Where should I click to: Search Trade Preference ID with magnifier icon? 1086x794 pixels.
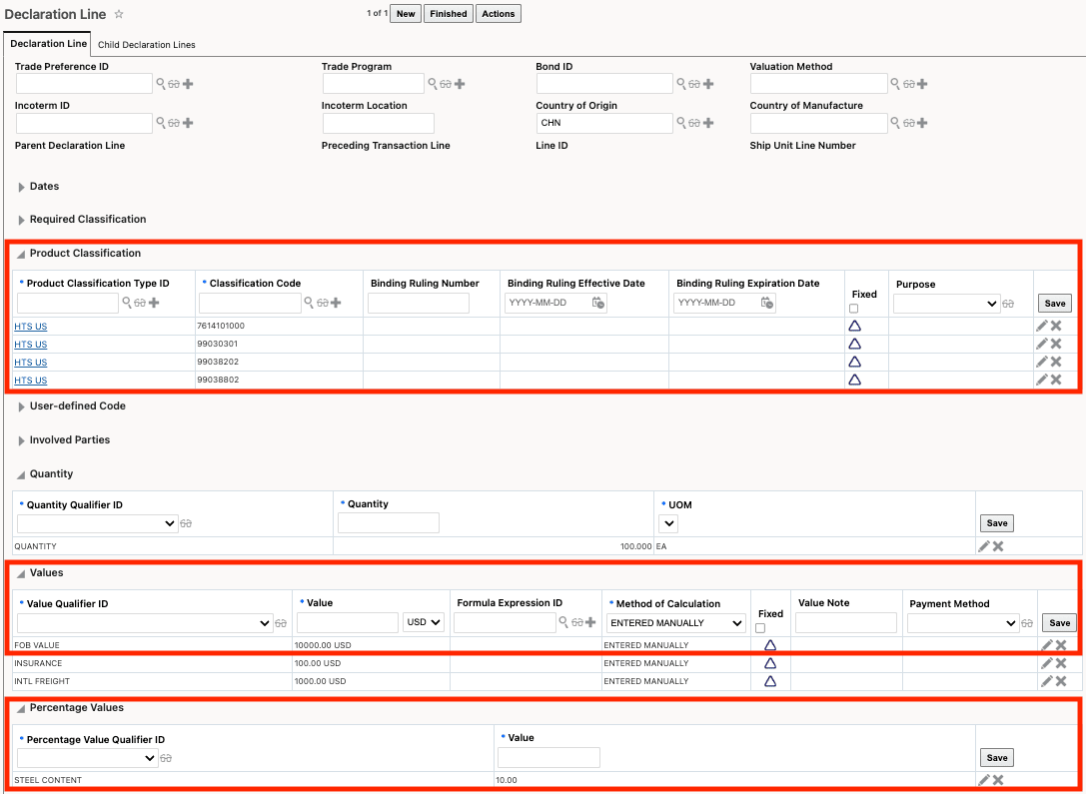pos(160,84)
